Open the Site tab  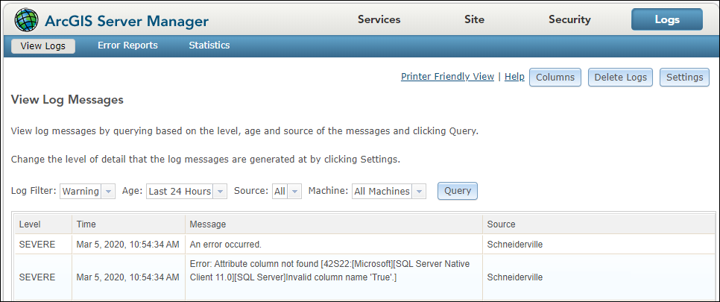pos(474,20)
